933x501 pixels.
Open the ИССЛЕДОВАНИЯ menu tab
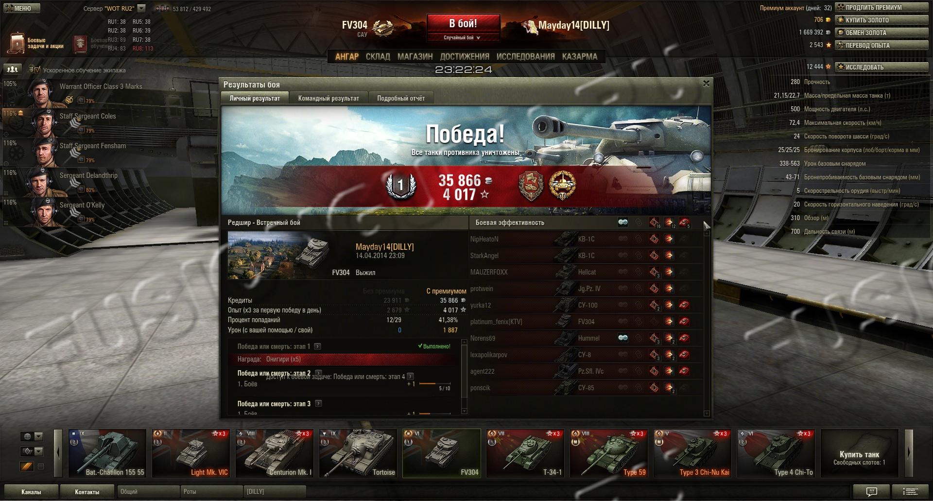(x=525, y=56)
